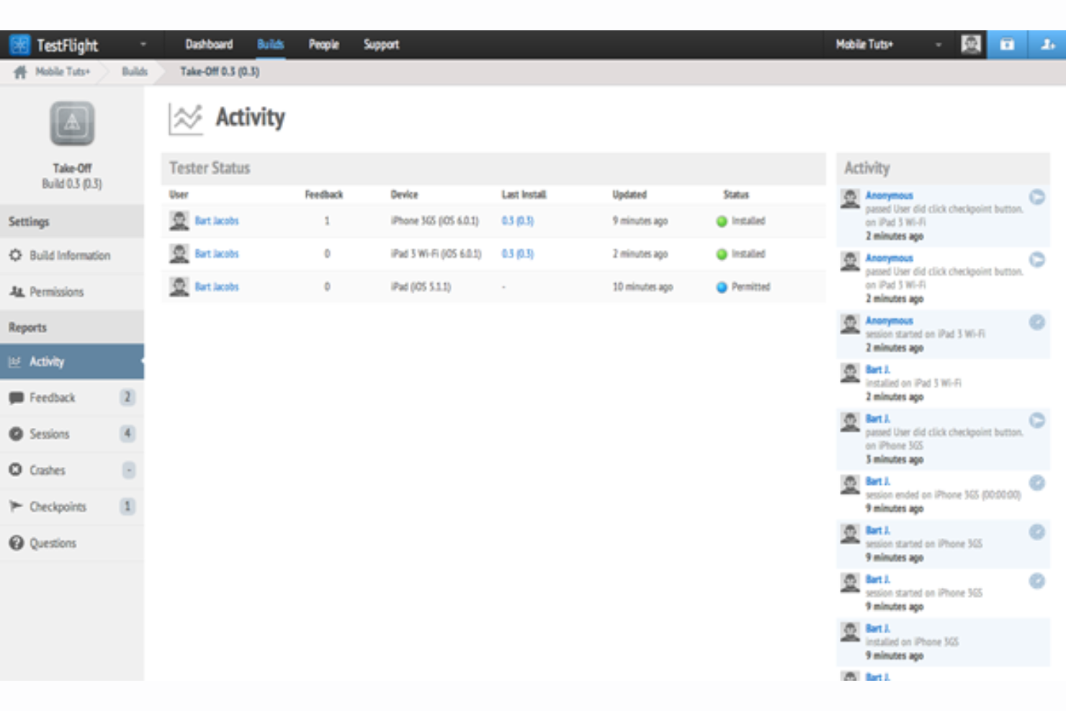Click the home icon in the breadcrumb

coord(19,71)
